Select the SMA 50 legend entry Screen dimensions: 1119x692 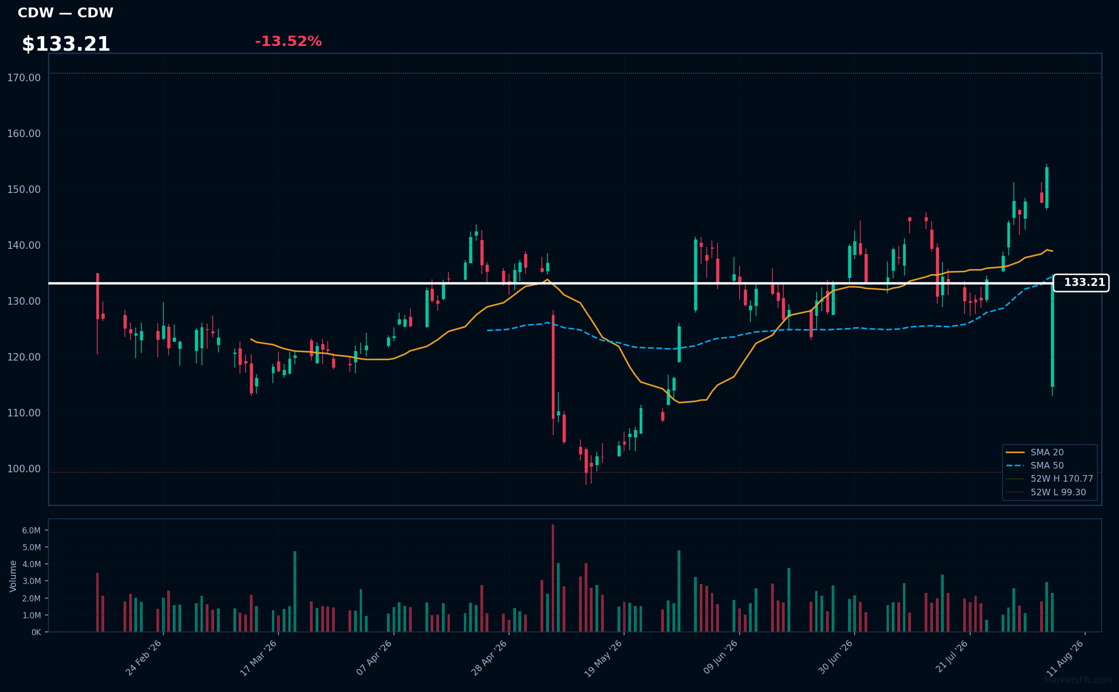[1034, 465]
